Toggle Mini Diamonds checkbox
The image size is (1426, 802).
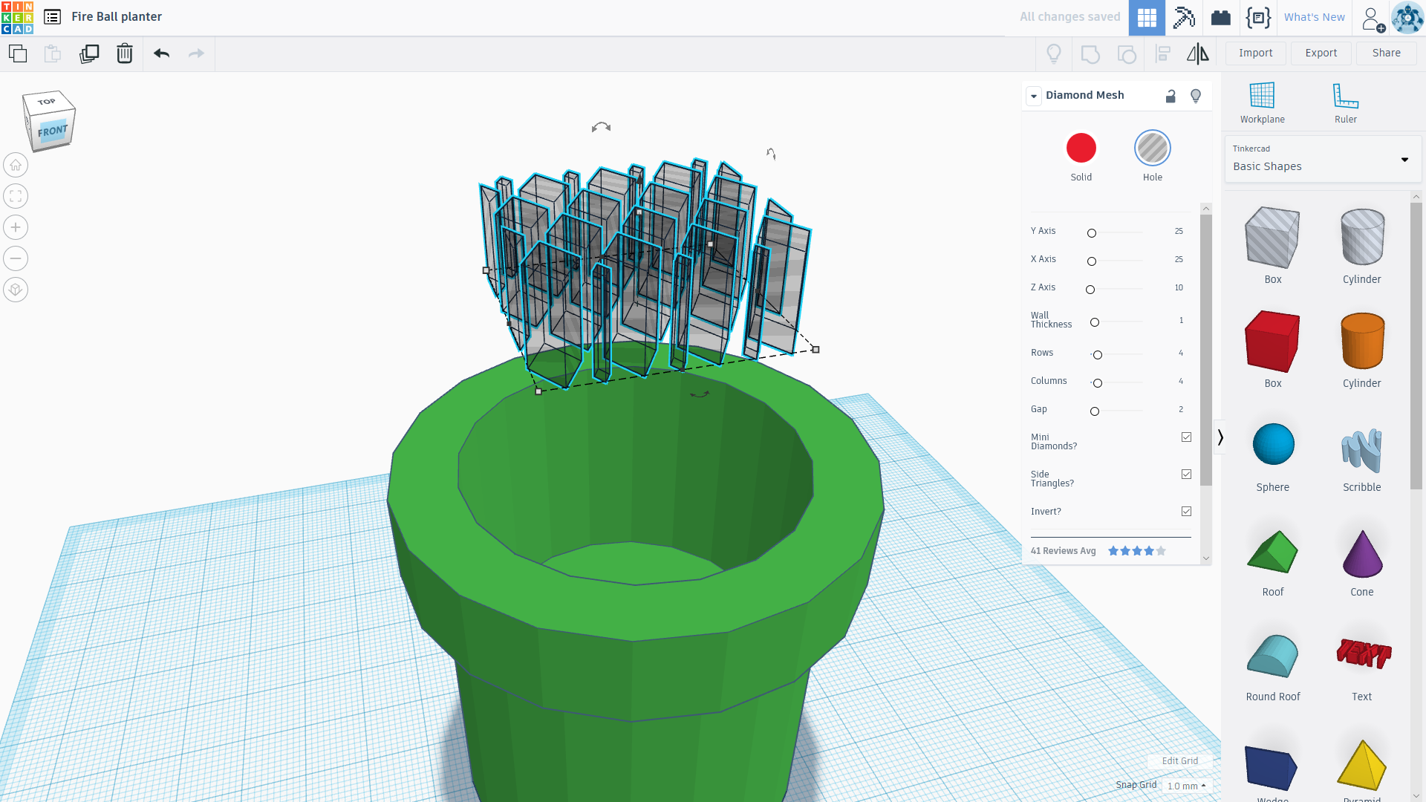click(x=1186, y=437)
